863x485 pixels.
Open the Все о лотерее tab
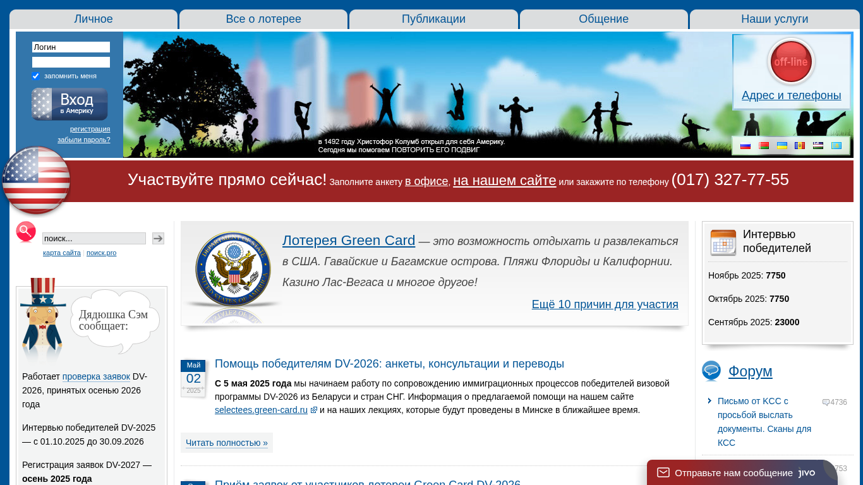tap(263, 19)
